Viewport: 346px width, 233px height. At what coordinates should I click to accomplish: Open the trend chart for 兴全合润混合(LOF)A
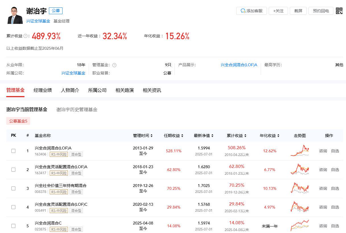coord(300,151)
